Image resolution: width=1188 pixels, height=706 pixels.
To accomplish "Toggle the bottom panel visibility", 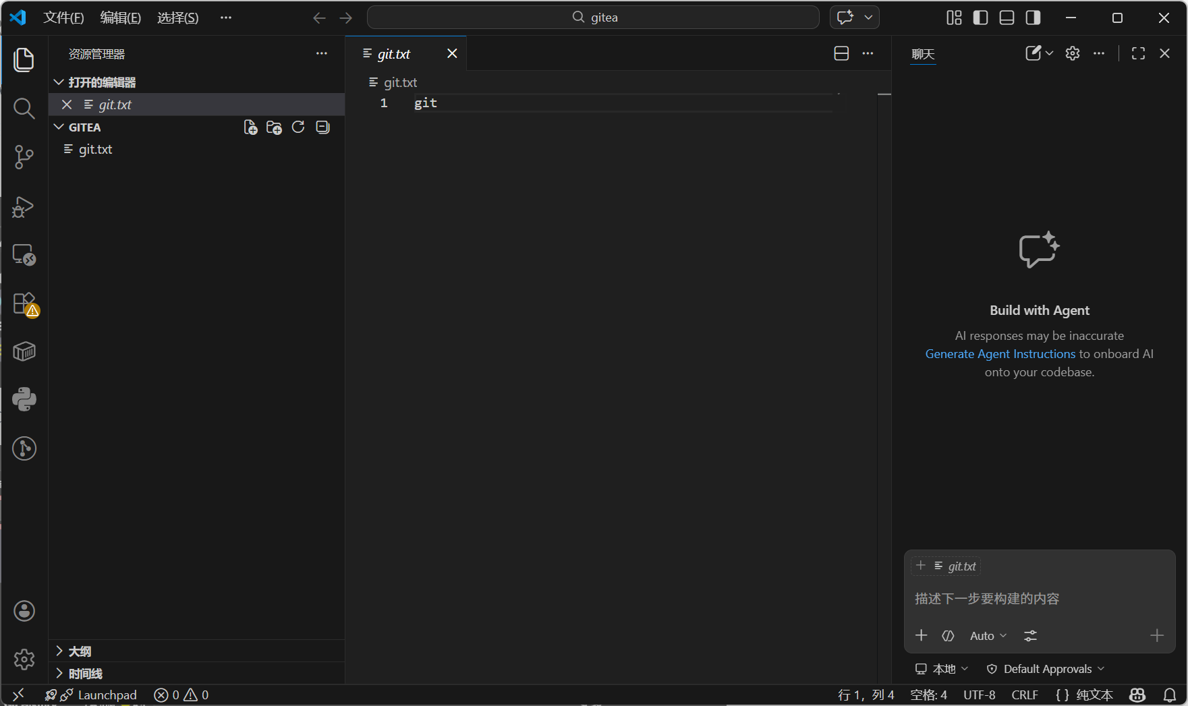I will point(1007,18).
